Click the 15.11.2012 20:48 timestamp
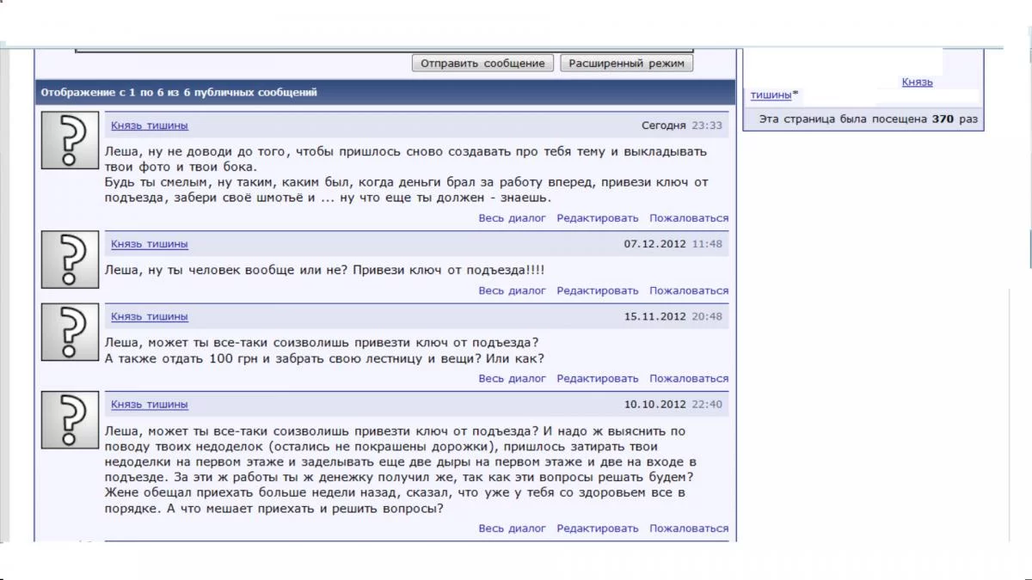1032x580 pixels. click(673, 316)
